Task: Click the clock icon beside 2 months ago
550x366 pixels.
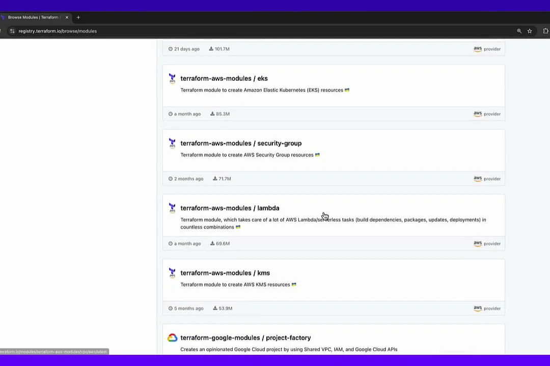Action: [x=171, y=178]
